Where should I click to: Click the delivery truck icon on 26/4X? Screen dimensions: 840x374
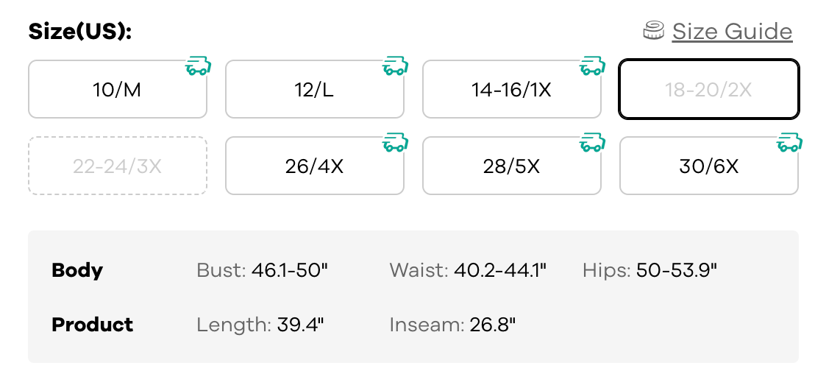click(395, 143)
